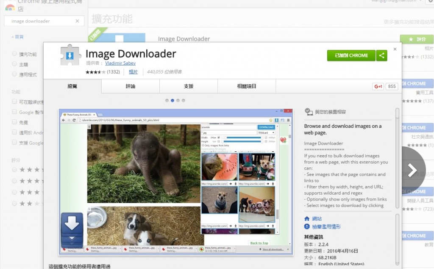Click the 檢舉濫用情形 link
The width and height of the screenshot is (434, 269).
click(326, 227)
